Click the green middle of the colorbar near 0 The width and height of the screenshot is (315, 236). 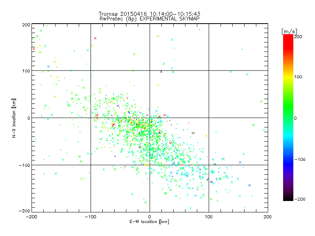(x=288, y=118)
